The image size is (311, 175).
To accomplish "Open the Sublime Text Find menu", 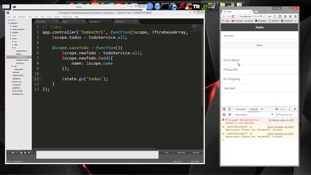I will click(x=30, y=17).
